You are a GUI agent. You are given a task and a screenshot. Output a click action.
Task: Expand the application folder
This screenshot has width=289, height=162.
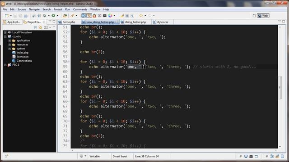(x=9, y=40)
